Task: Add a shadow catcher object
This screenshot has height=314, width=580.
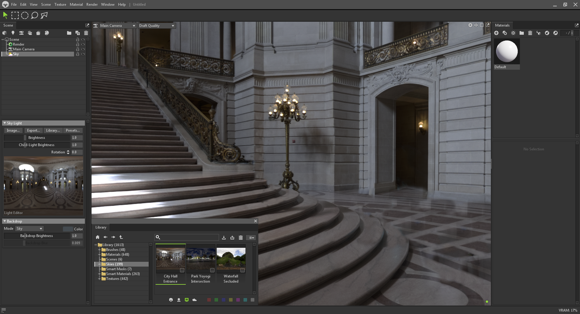Action: point(38,33)
